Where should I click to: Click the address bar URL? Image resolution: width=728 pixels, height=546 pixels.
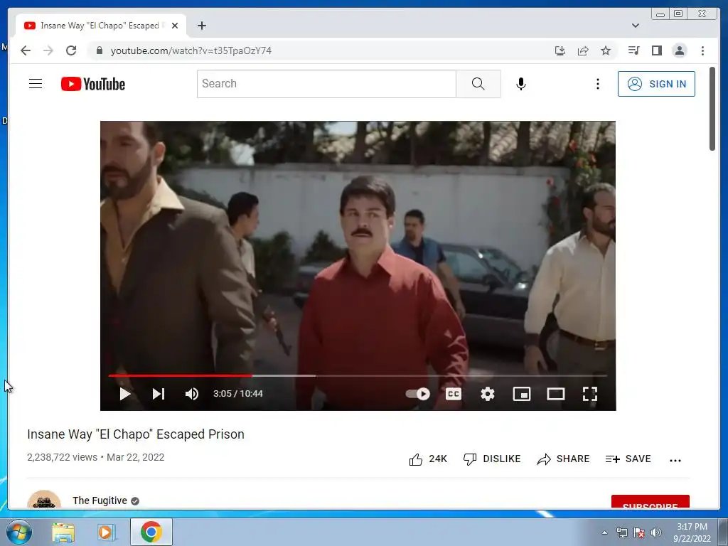tap(191, 50)
